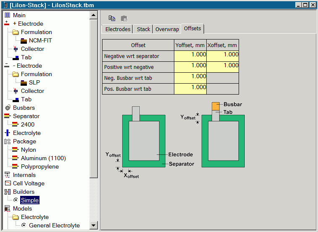
Task: Click the Paste icon in the toolbar
Action: [124, 18]
